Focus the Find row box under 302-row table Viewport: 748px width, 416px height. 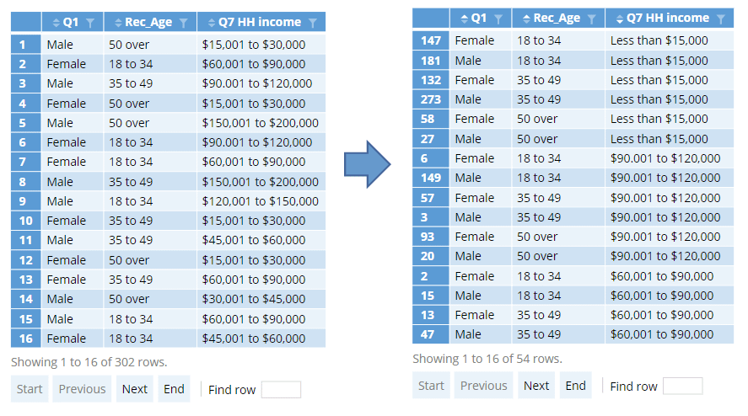click(281, 389)
